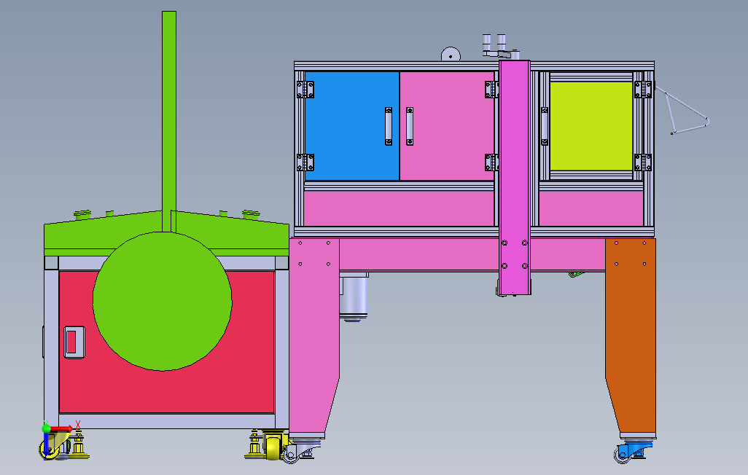The height and width of the screenshot is (475, 748).
Task: Select the handle on the blue door
Action: pyautogui.click(x=389, y=126)
